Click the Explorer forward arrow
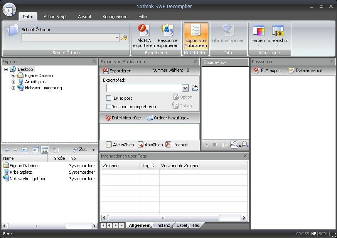 tap(16, 150)
